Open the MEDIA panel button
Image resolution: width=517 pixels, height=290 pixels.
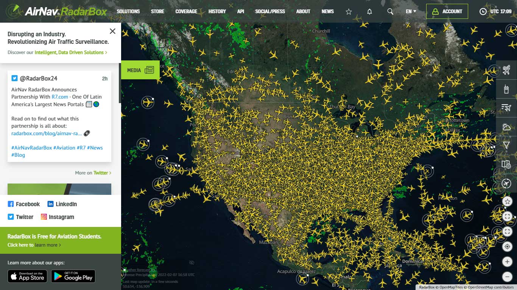[x=140, y=70]
